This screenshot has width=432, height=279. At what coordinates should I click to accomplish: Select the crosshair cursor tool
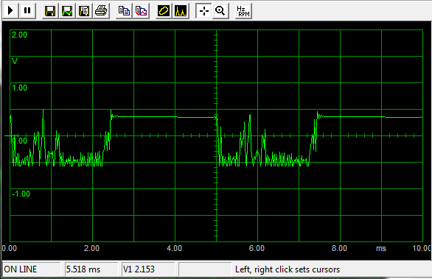[203, 11]
